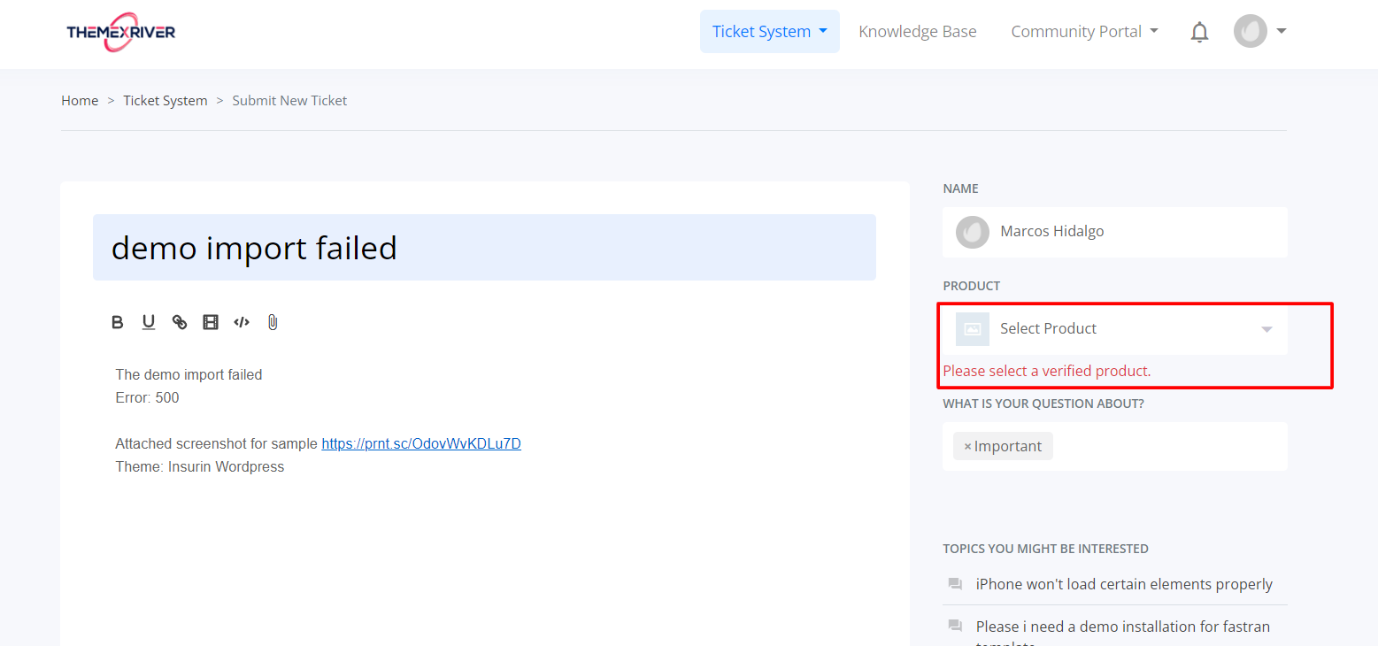The width and height of the screenshot is (1378, 646).
Task: Click the ThemeXRiver logo
Action: point(121,32)
